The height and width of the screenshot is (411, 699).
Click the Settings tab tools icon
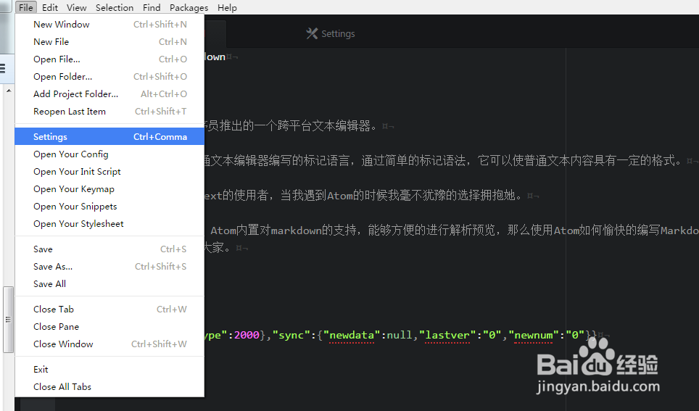pyautogui.click(x=312, y=33)
